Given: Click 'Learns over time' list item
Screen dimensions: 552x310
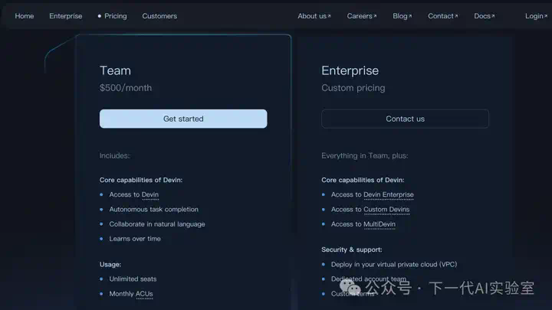Looking at the screenshot, I should [135, 239].
